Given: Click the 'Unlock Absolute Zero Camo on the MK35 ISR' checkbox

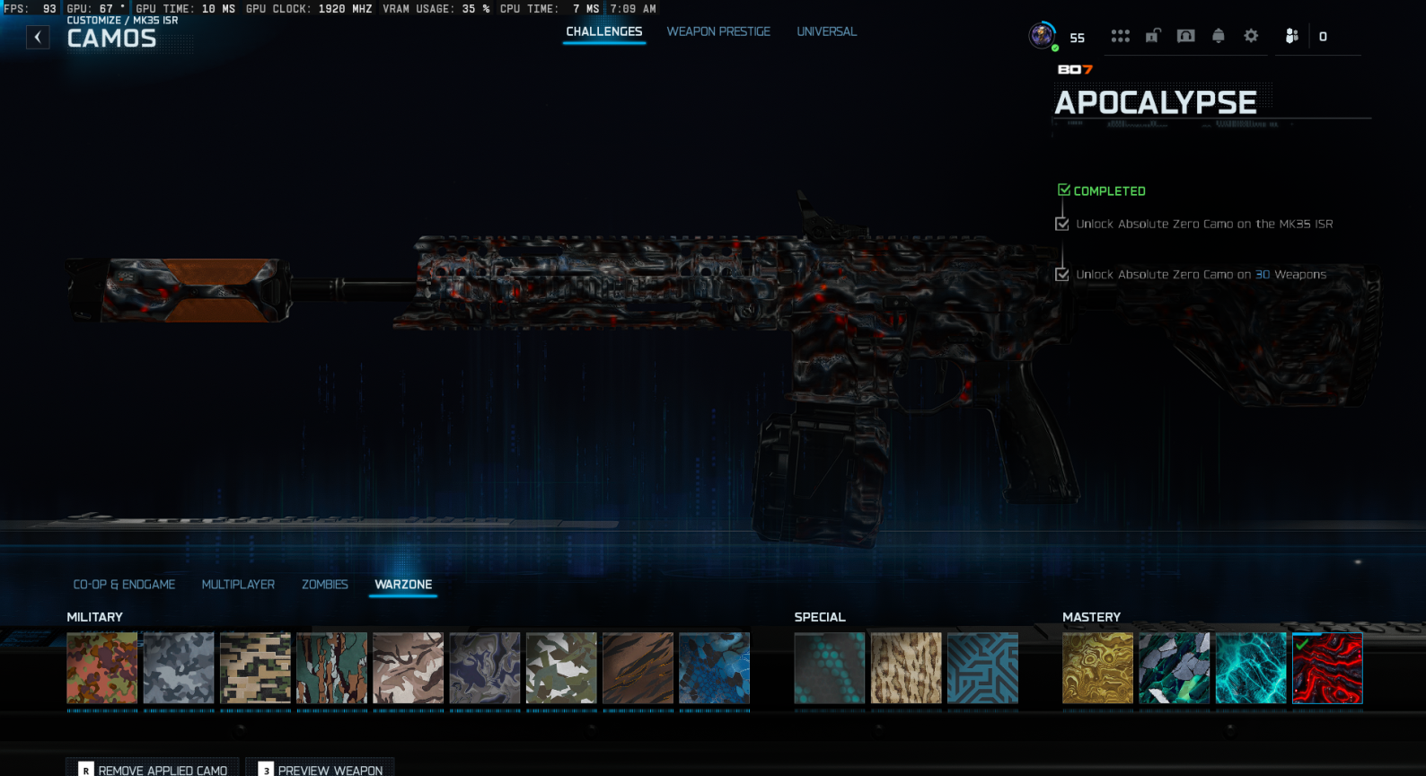Looking at the screenshot, I should (x=1062, y=224).
